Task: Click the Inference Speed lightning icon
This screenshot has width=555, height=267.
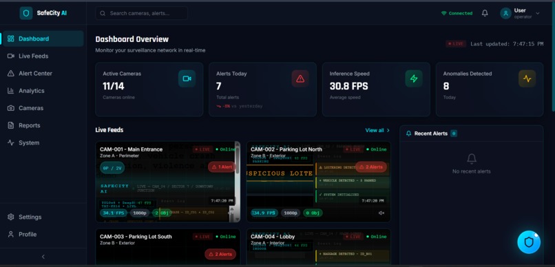Action: 414,78
